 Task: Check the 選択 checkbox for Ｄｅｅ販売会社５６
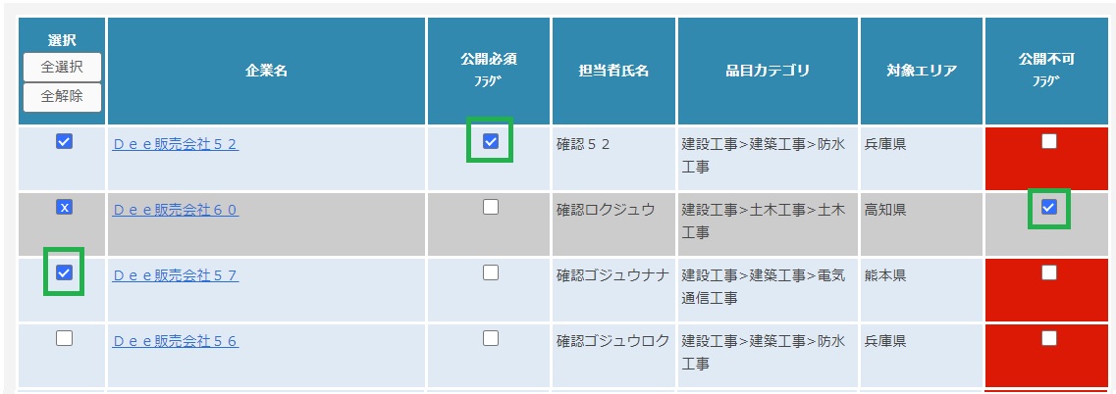(64, 338)
